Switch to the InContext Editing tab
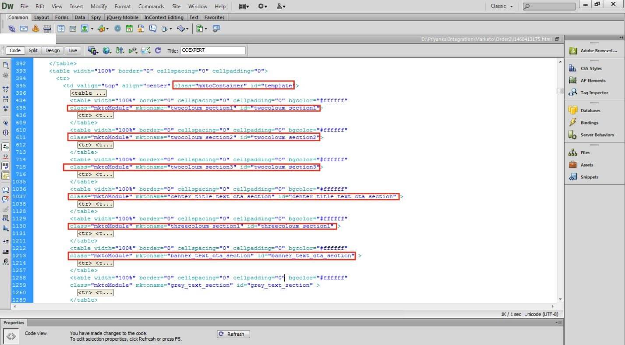 (164, 18)
